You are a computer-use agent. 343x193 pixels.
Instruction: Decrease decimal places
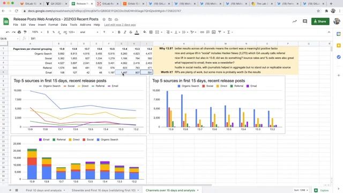(x=59, y=32)
